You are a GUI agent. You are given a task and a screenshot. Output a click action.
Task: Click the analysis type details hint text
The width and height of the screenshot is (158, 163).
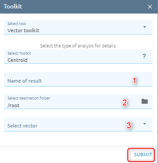[x=78, y=46]
